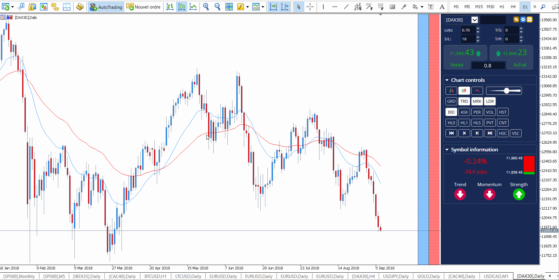This screenshot has height=280, width=559.
Task: Open the new chart tool
Action: pos(5,6)
